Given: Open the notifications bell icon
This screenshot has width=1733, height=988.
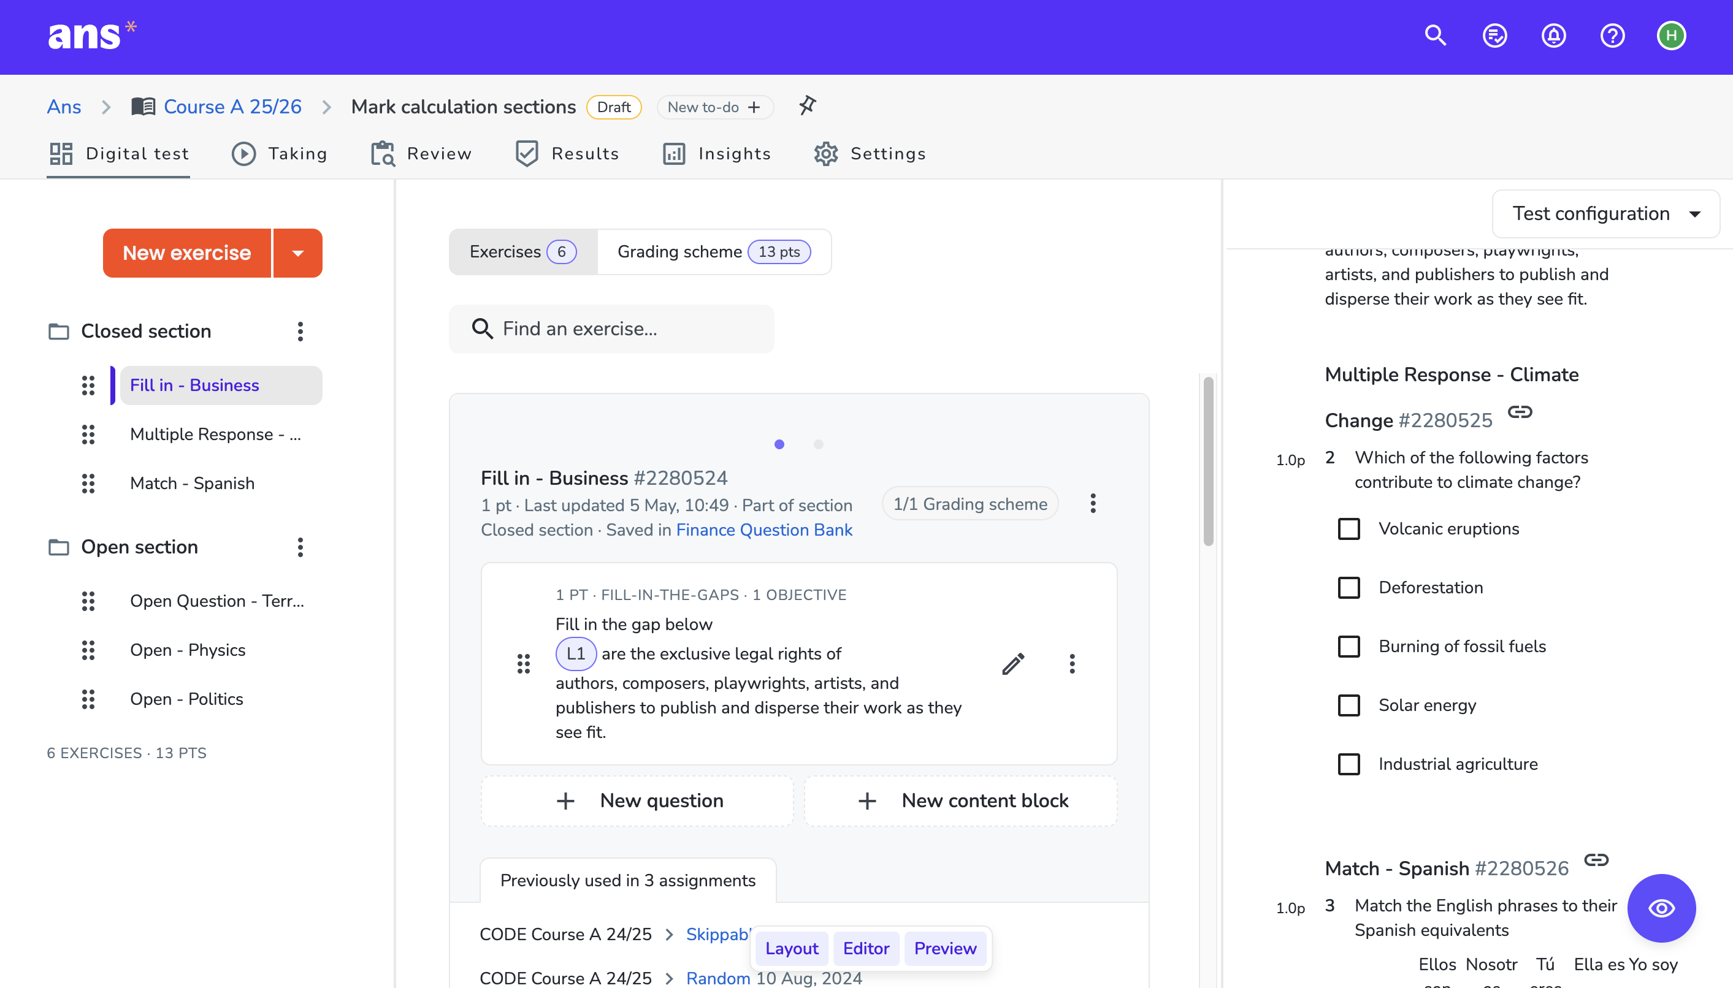Looking at the screenshot, I should [x=1553, y=36].
